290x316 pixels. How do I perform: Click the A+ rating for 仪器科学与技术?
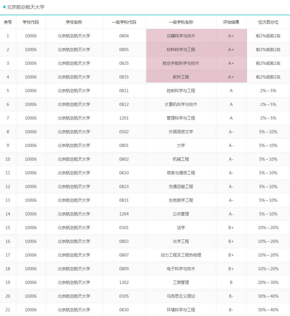point(231,36)
